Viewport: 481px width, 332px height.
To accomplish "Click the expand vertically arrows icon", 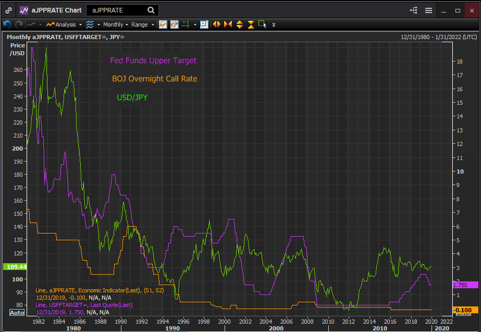I will point(240,24).
